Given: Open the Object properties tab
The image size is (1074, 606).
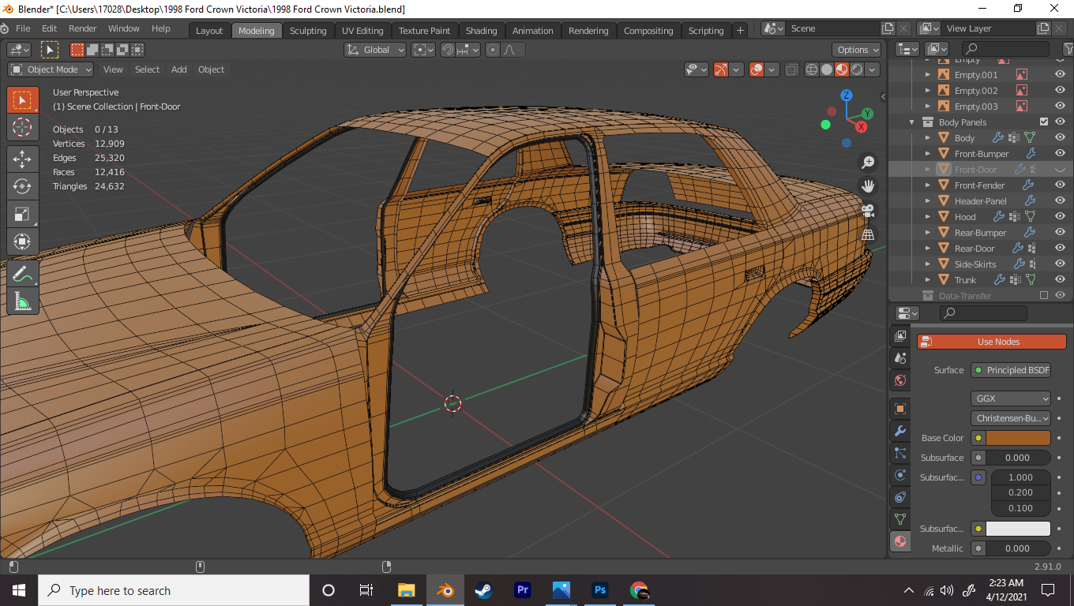Looking at the screenshot, I should click(899, 409).
